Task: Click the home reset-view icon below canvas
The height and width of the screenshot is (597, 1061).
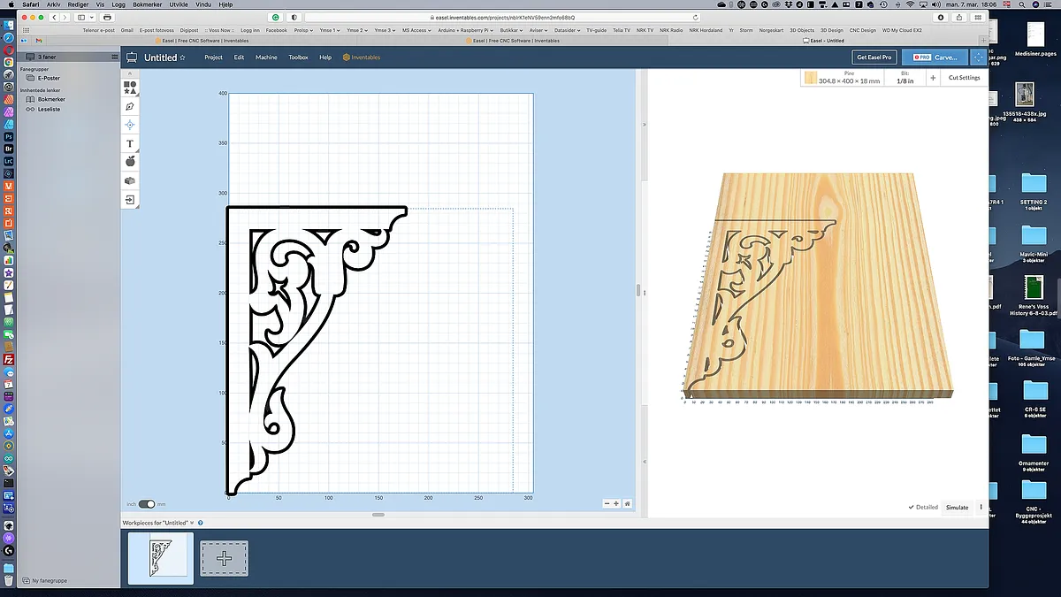Action: 627,503
